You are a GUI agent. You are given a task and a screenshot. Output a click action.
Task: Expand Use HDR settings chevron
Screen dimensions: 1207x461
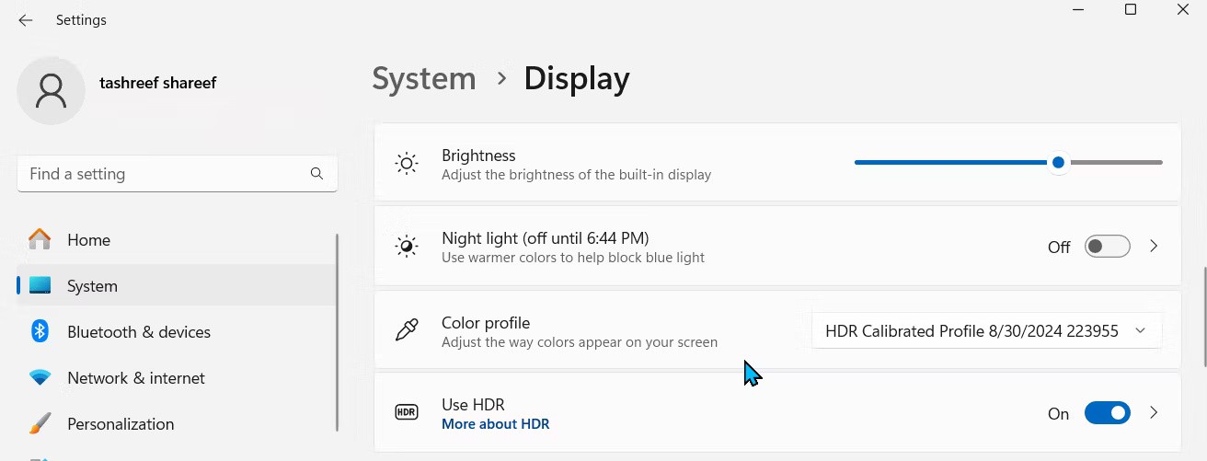1154,413
